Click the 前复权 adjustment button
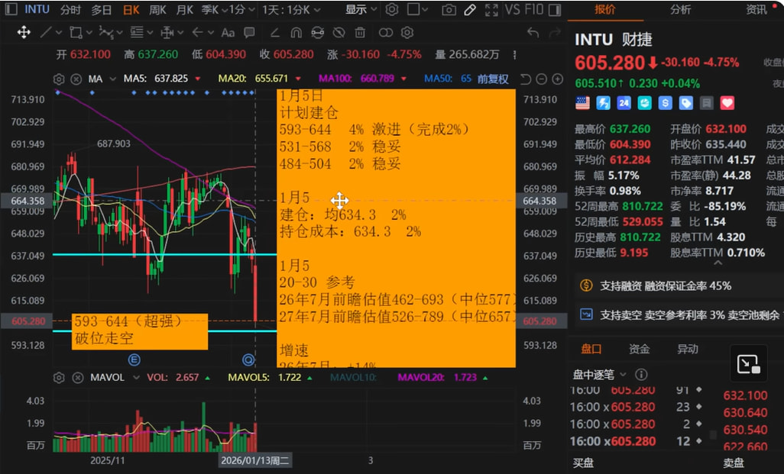Screen dimensions: 784x474 pos(493,79)
